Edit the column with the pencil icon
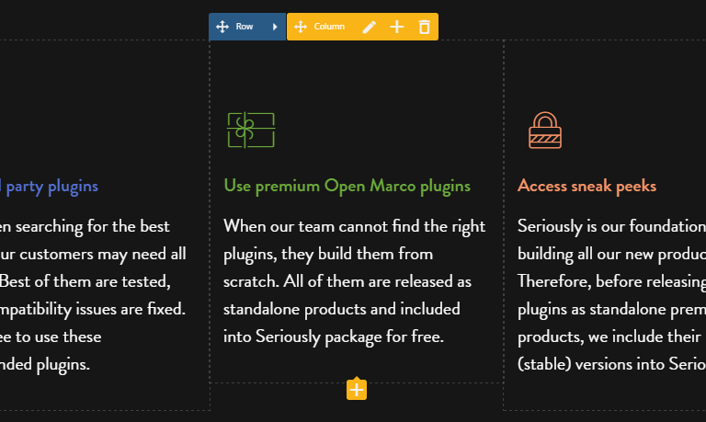 370,27
